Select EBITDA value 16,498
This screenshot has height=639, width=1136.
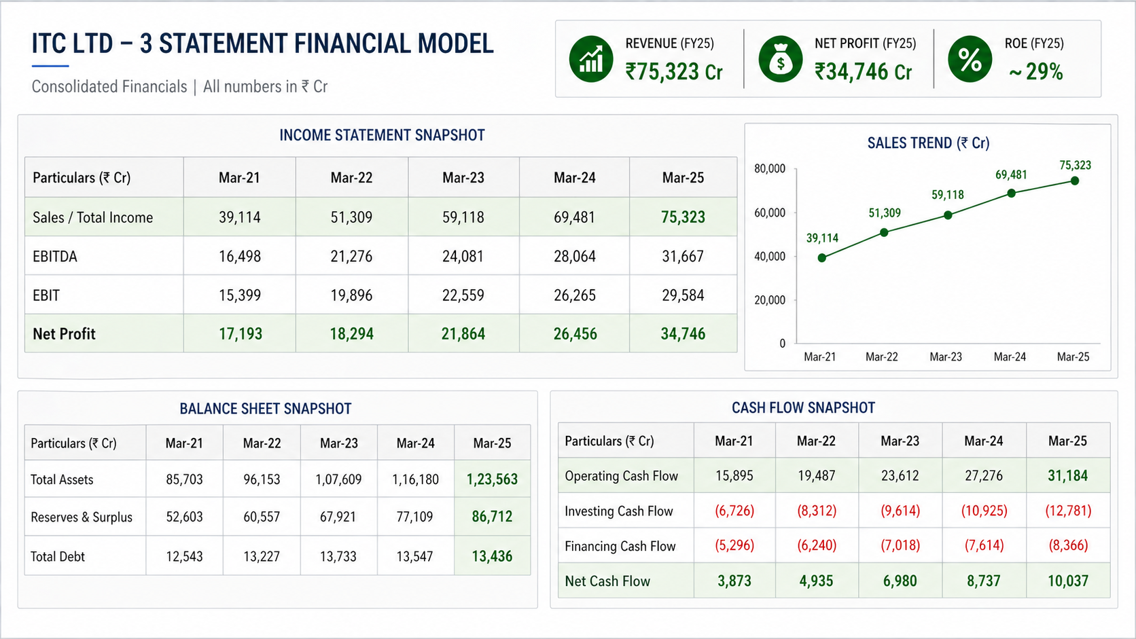(x=240, y=257)
